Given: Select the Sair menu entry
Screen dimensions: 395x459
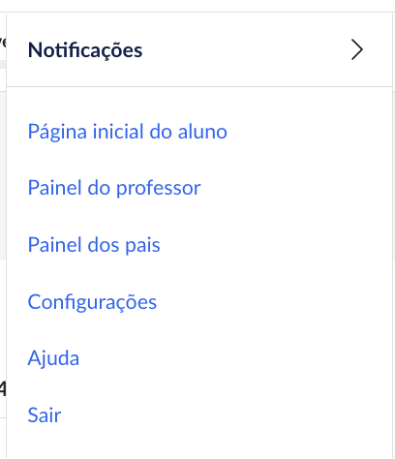Looking at the screenshot, I should click(45, 415).
